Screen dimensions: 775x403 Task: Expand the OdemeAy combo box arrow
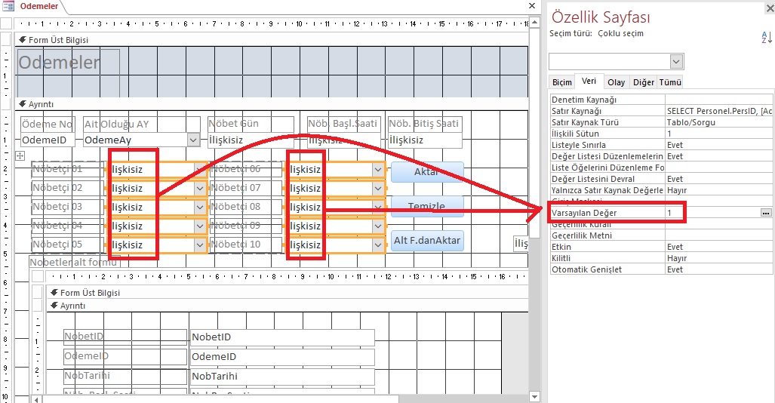193,140
